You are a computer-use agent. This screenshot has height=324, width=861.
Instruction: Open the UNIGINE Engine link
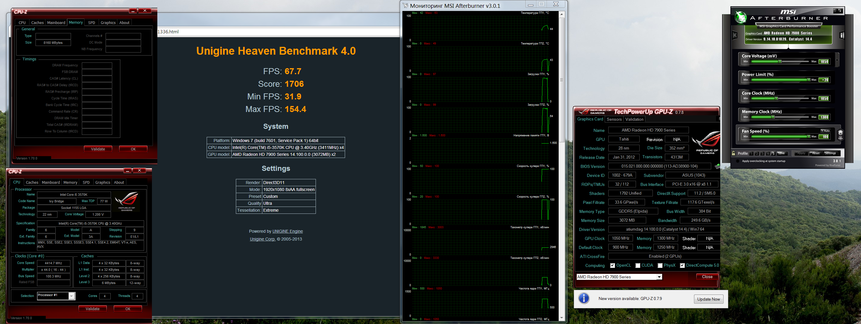pos(287,231)
